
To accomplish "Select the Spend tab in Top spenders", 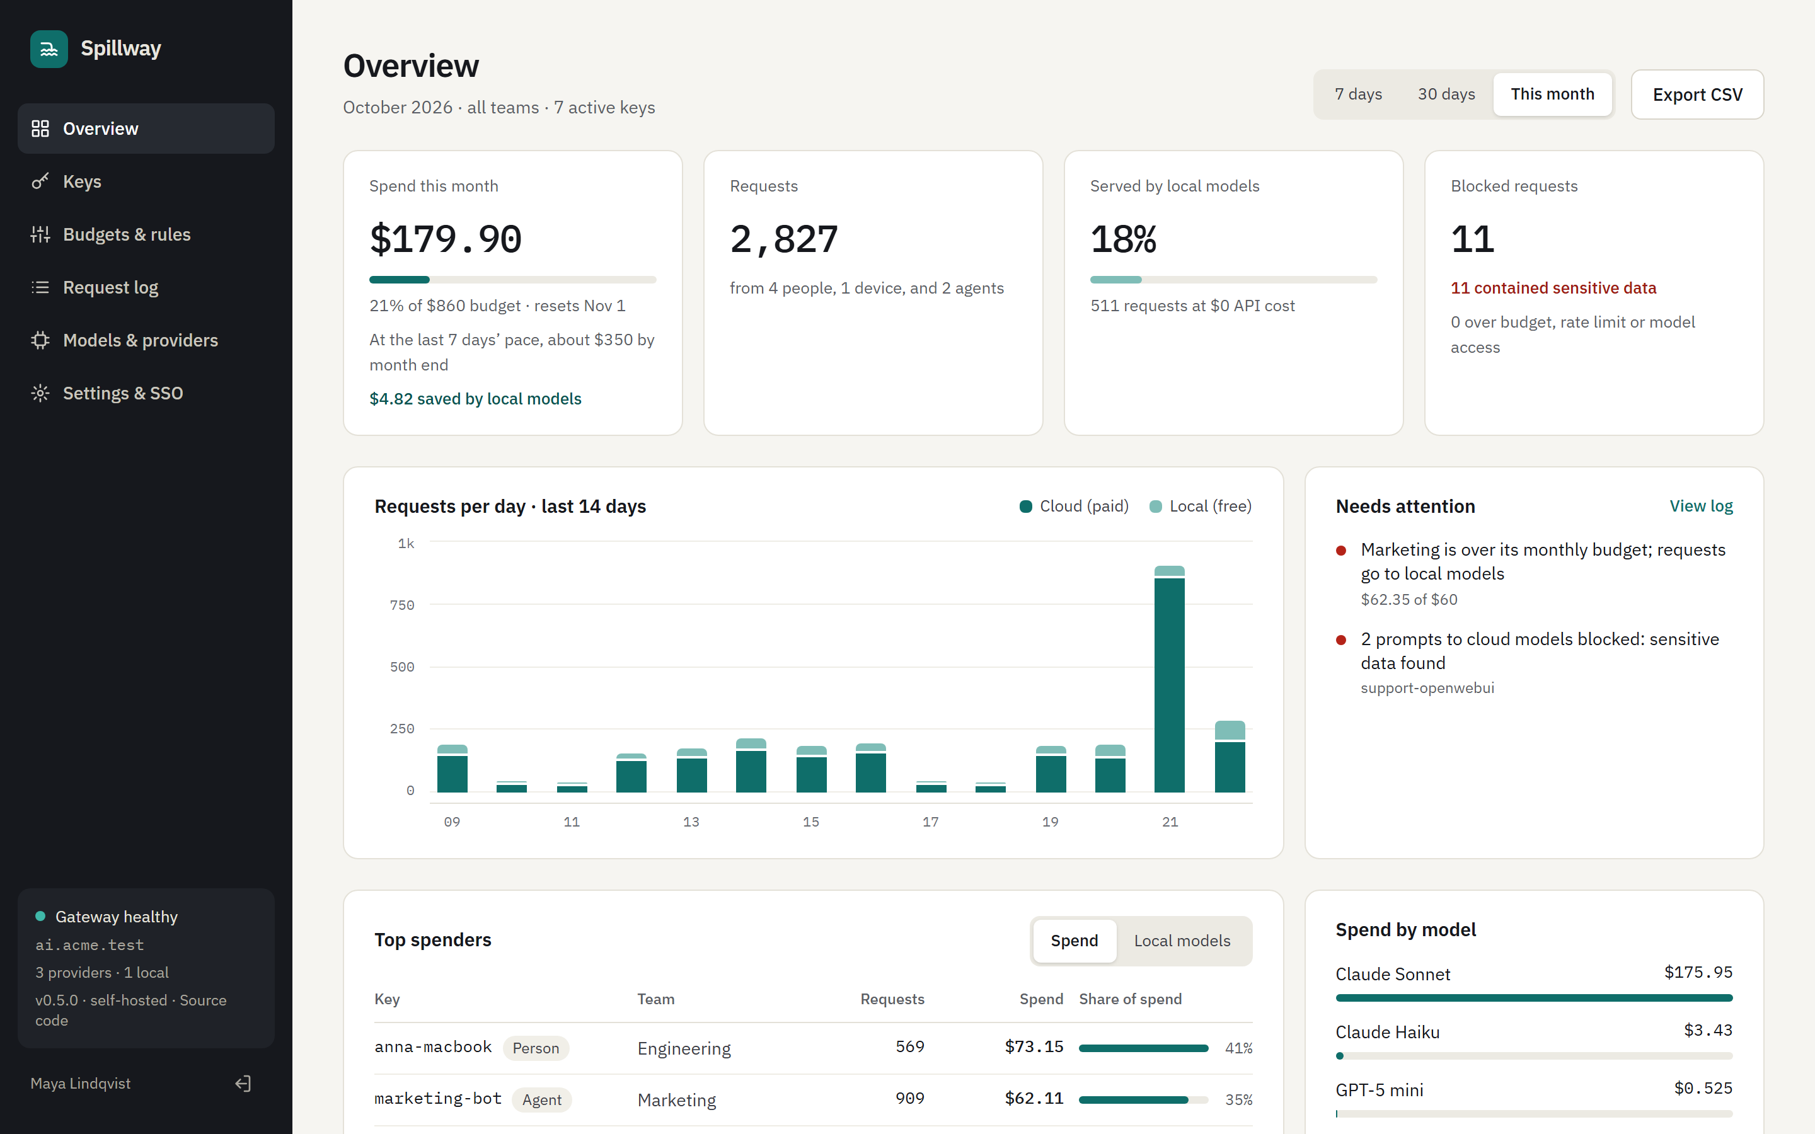I will [1074, 941].
